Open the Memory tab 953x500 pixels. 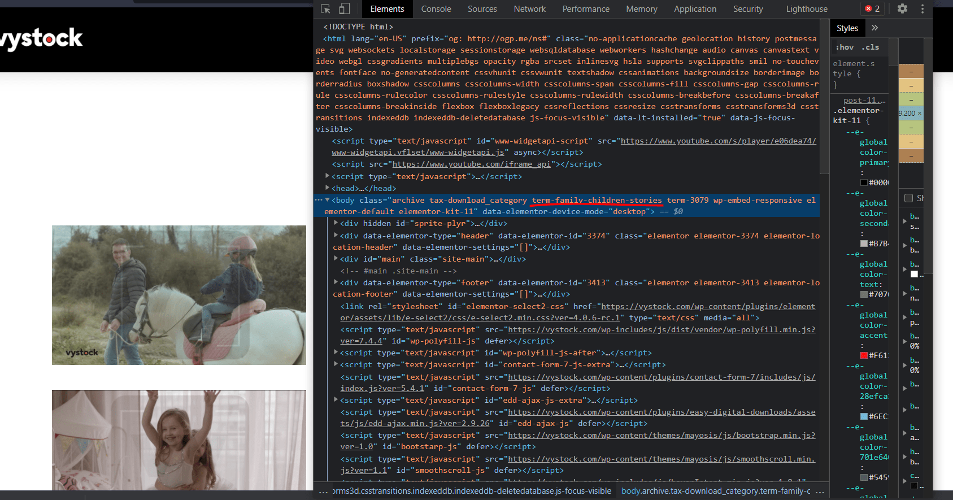pyautogui.click(x=642, y=9)
